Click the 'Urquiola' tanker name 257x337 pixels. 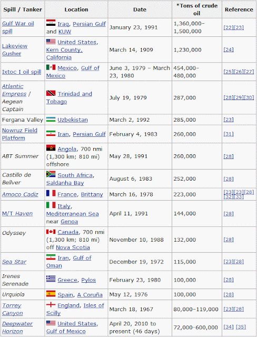(13, 294)
